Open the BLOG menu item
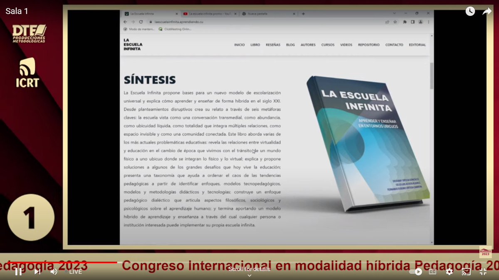 pyautogui.click(x=290, y=45)
